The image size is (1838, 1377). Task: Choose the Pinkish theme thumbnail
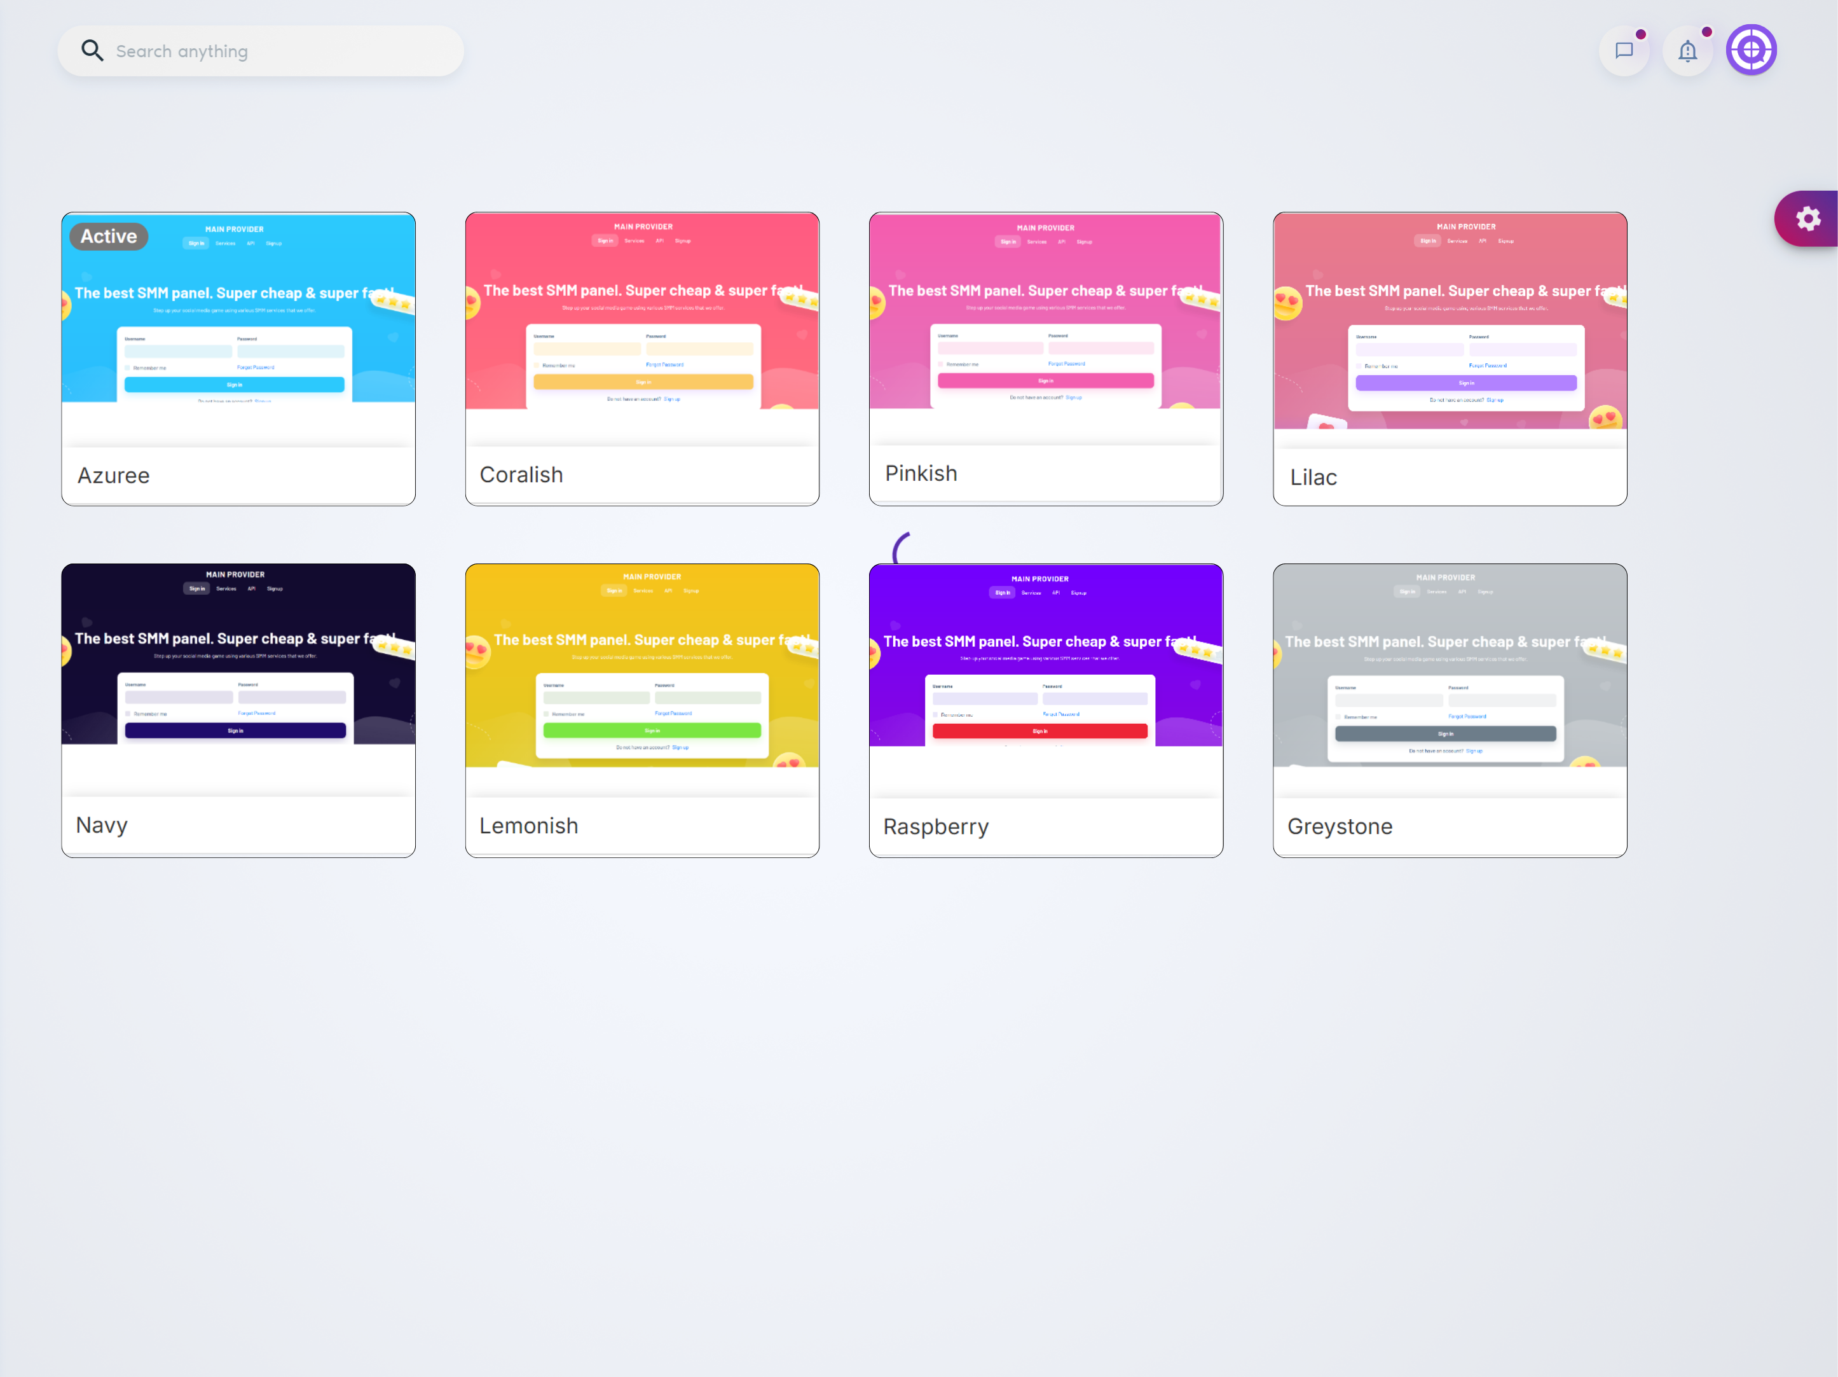[1046, 333]
